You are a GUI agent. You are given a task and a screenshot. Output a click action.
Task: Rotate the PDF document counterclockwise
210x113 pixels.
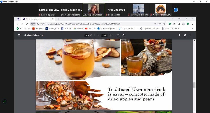click(123, 35)
